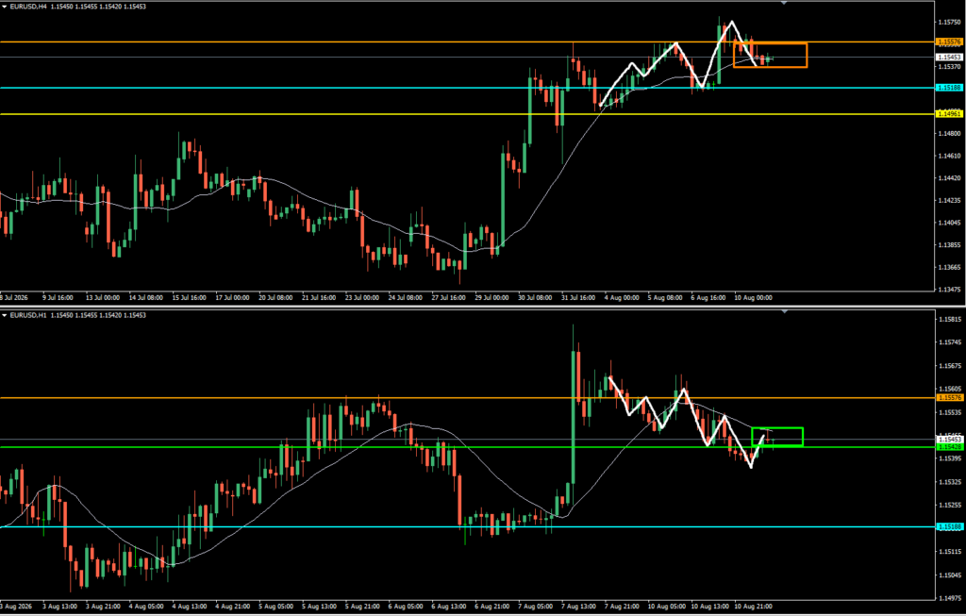Click the 29 Jul 00:00 time label

(493, 297)
